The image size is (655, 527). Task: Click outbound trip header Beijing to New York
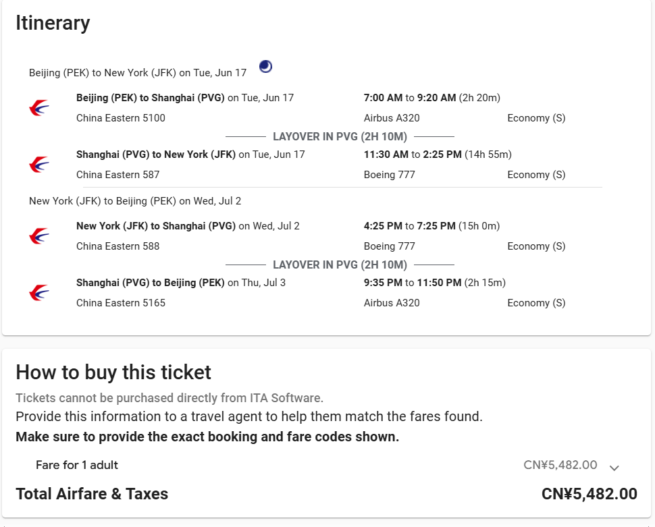(138, 72)
